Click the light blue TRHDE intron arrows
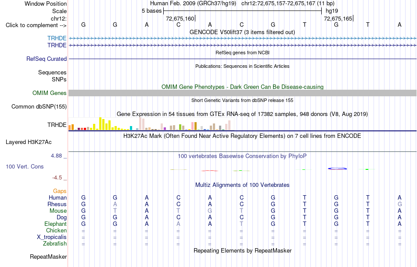The image size is (417, 267). pos(242,38)
